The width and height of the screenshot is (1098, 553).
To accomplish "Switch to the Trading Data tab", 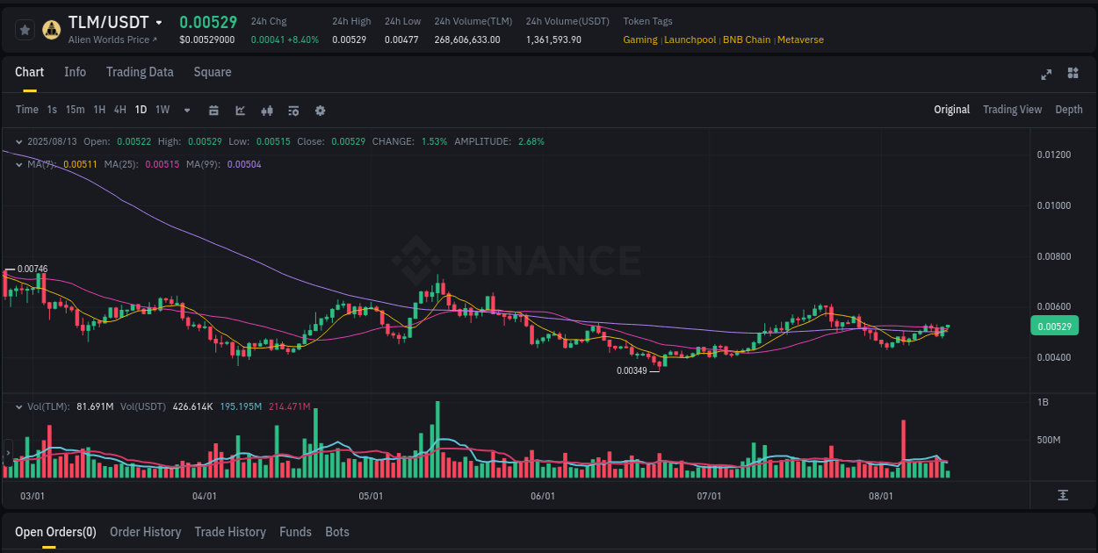I will tap(140, 72).
